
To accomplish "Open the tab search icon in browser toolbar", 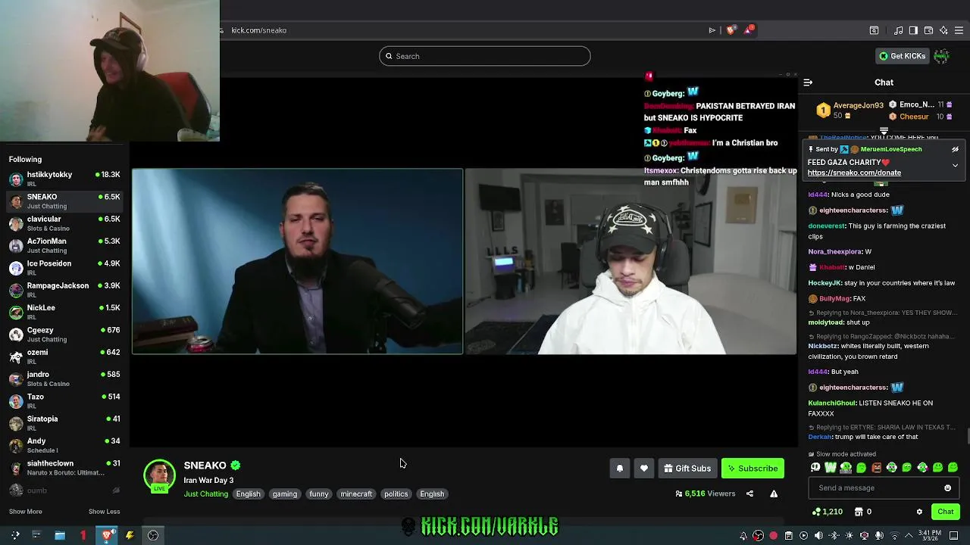I will 874,30.
